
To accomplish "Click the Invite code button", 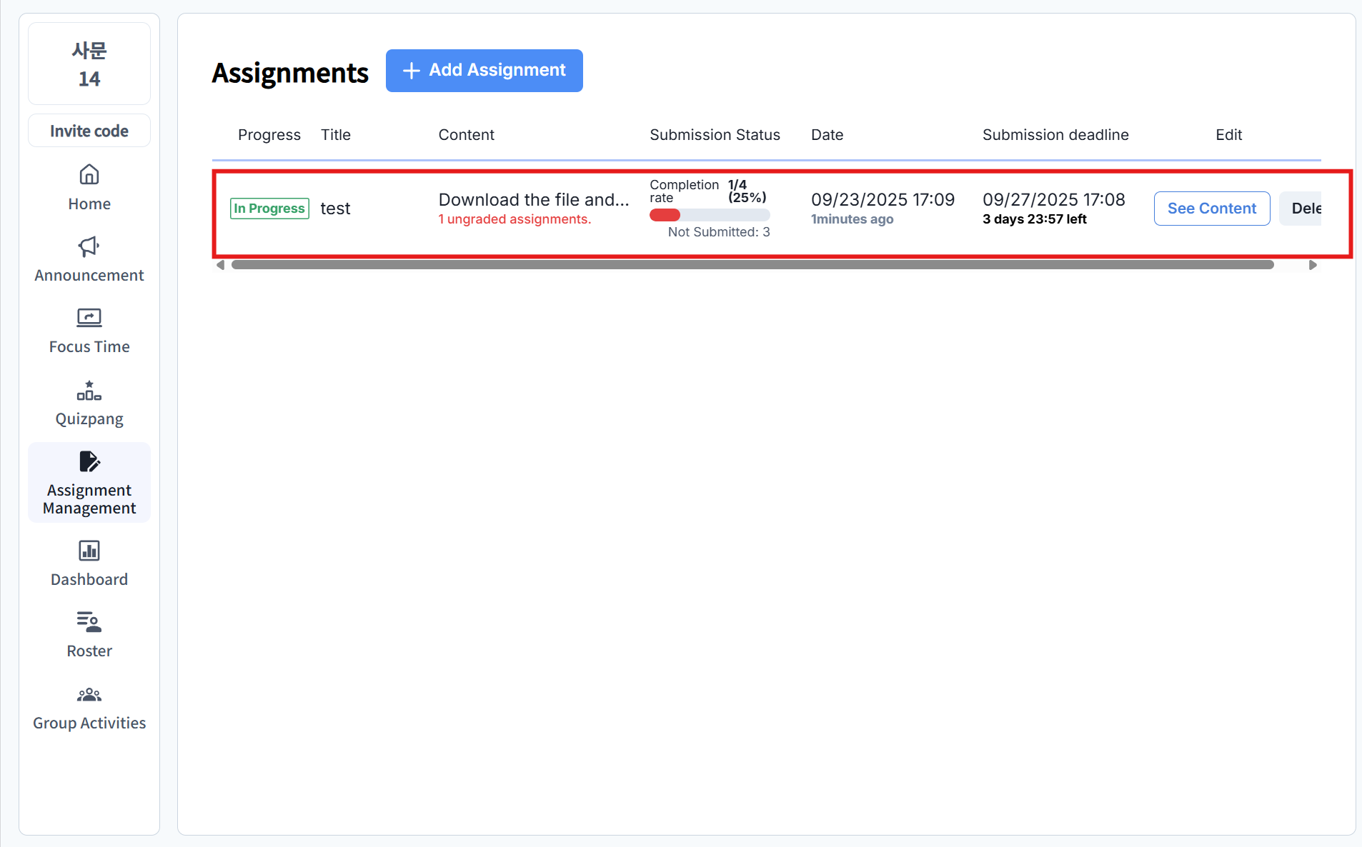I will point(89,131).
